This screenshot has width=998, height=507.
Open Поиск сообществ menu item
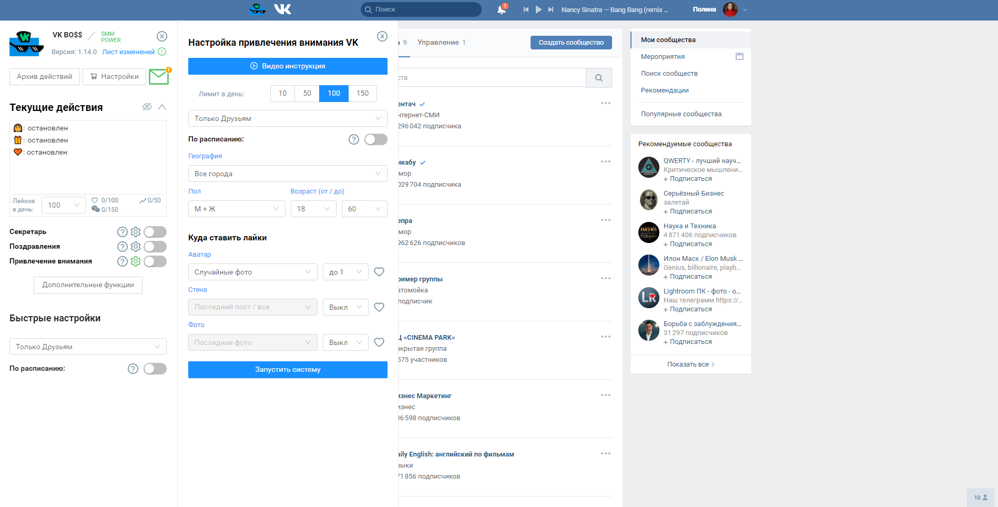click(669, 74)
